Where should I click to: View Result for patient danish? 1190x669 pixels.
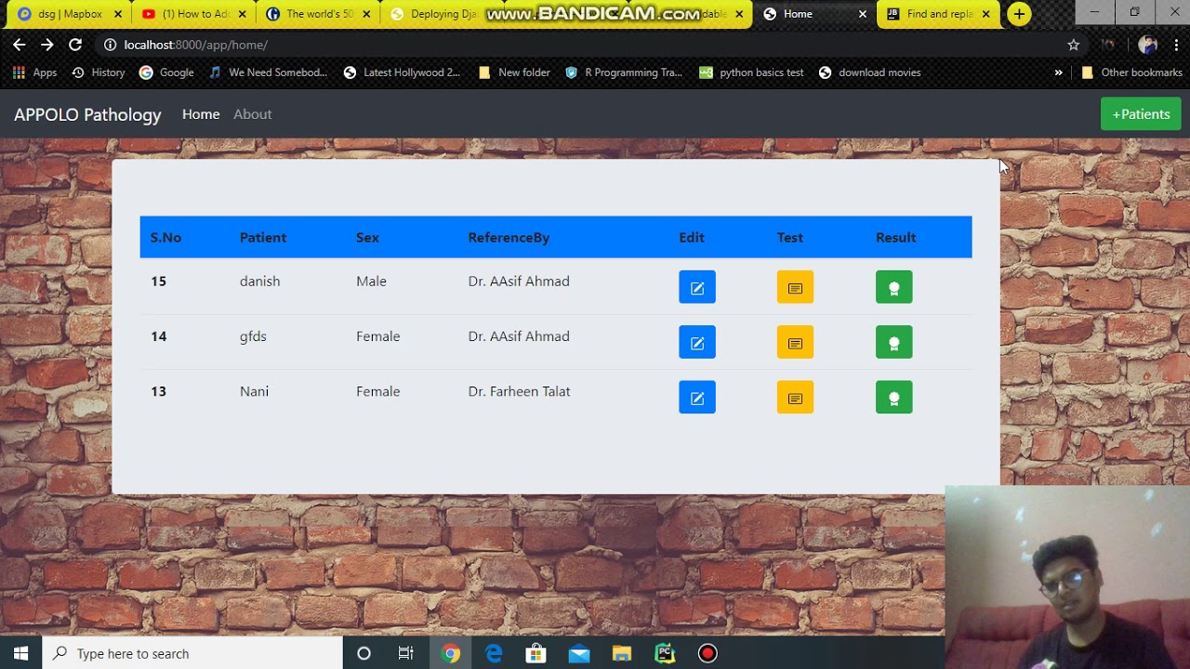[893, 287]
